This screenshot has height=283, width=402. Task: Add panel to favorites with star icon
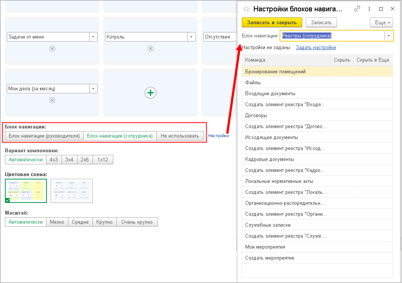point(246,9)
